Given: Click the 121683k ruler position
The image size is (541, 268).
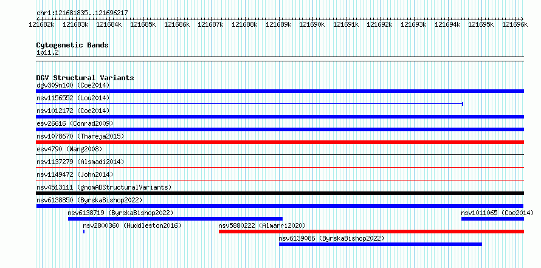Looking at the screenshot, I should [x=75, y=24].
